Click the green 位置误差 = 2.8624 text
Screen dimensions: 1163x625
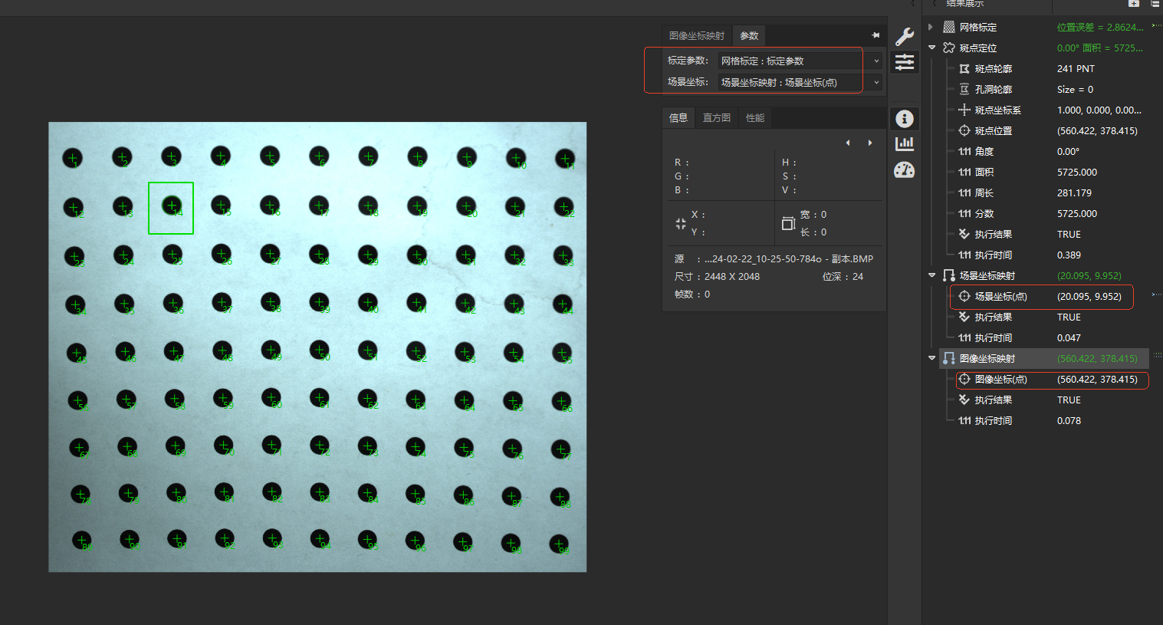coord(1100,27)
